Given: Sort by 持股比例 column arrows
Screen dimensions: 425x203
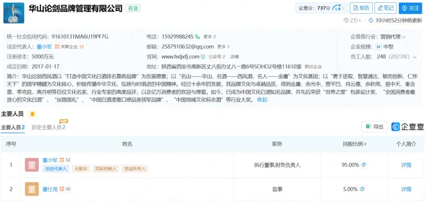Looking at the screenshot, I should click(365, 144).
